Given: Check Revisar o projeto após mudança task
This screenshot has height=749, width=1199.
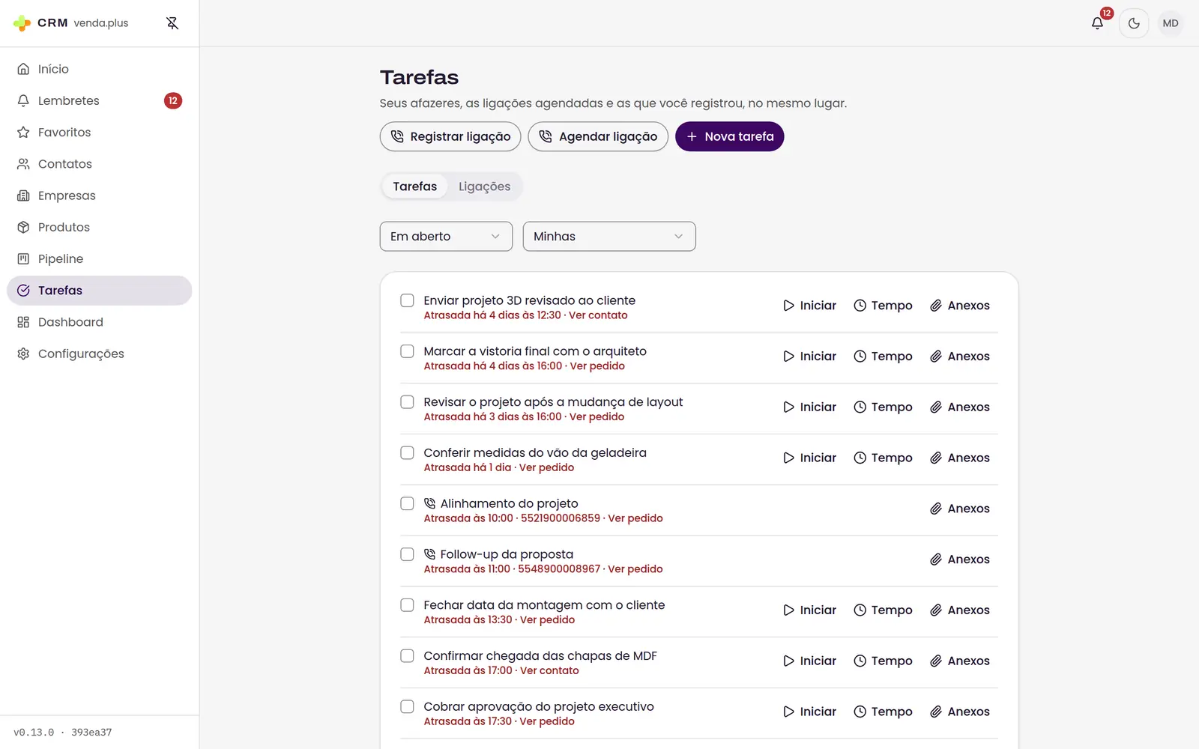Looking at the screenshot, I should 407,402.
